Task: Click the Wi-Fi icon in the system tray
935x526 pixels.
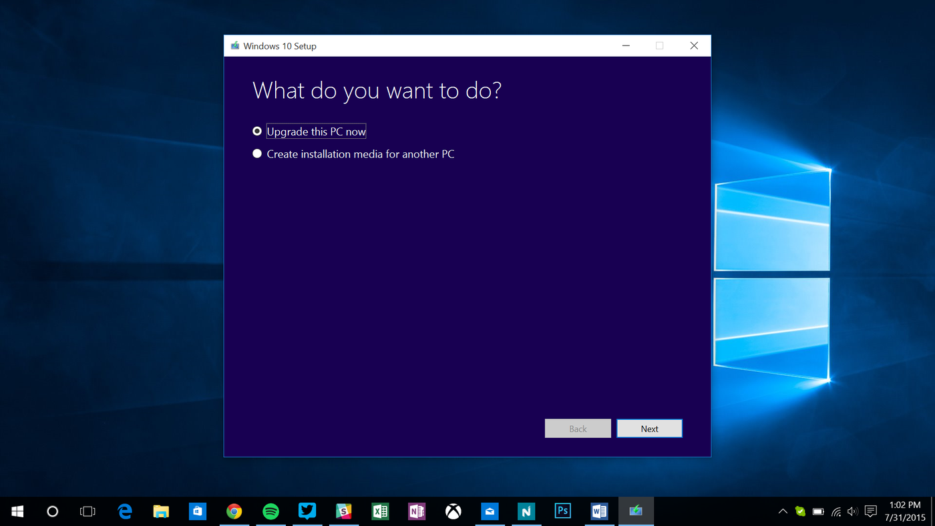Action: (x=835, y=511)
